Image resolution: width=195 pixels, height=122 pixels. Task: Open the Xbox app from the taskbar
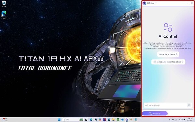(x=118, y=120)
